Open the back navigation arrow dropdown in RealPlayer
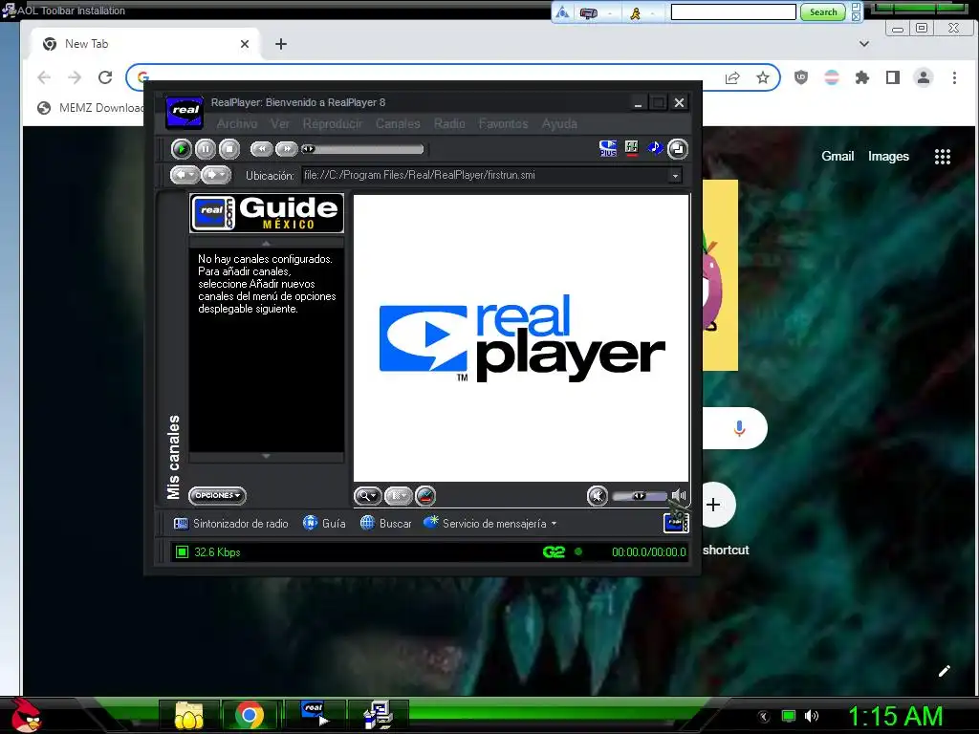The height and width of the screenshot is (734, 979). [x=185, y=175]
